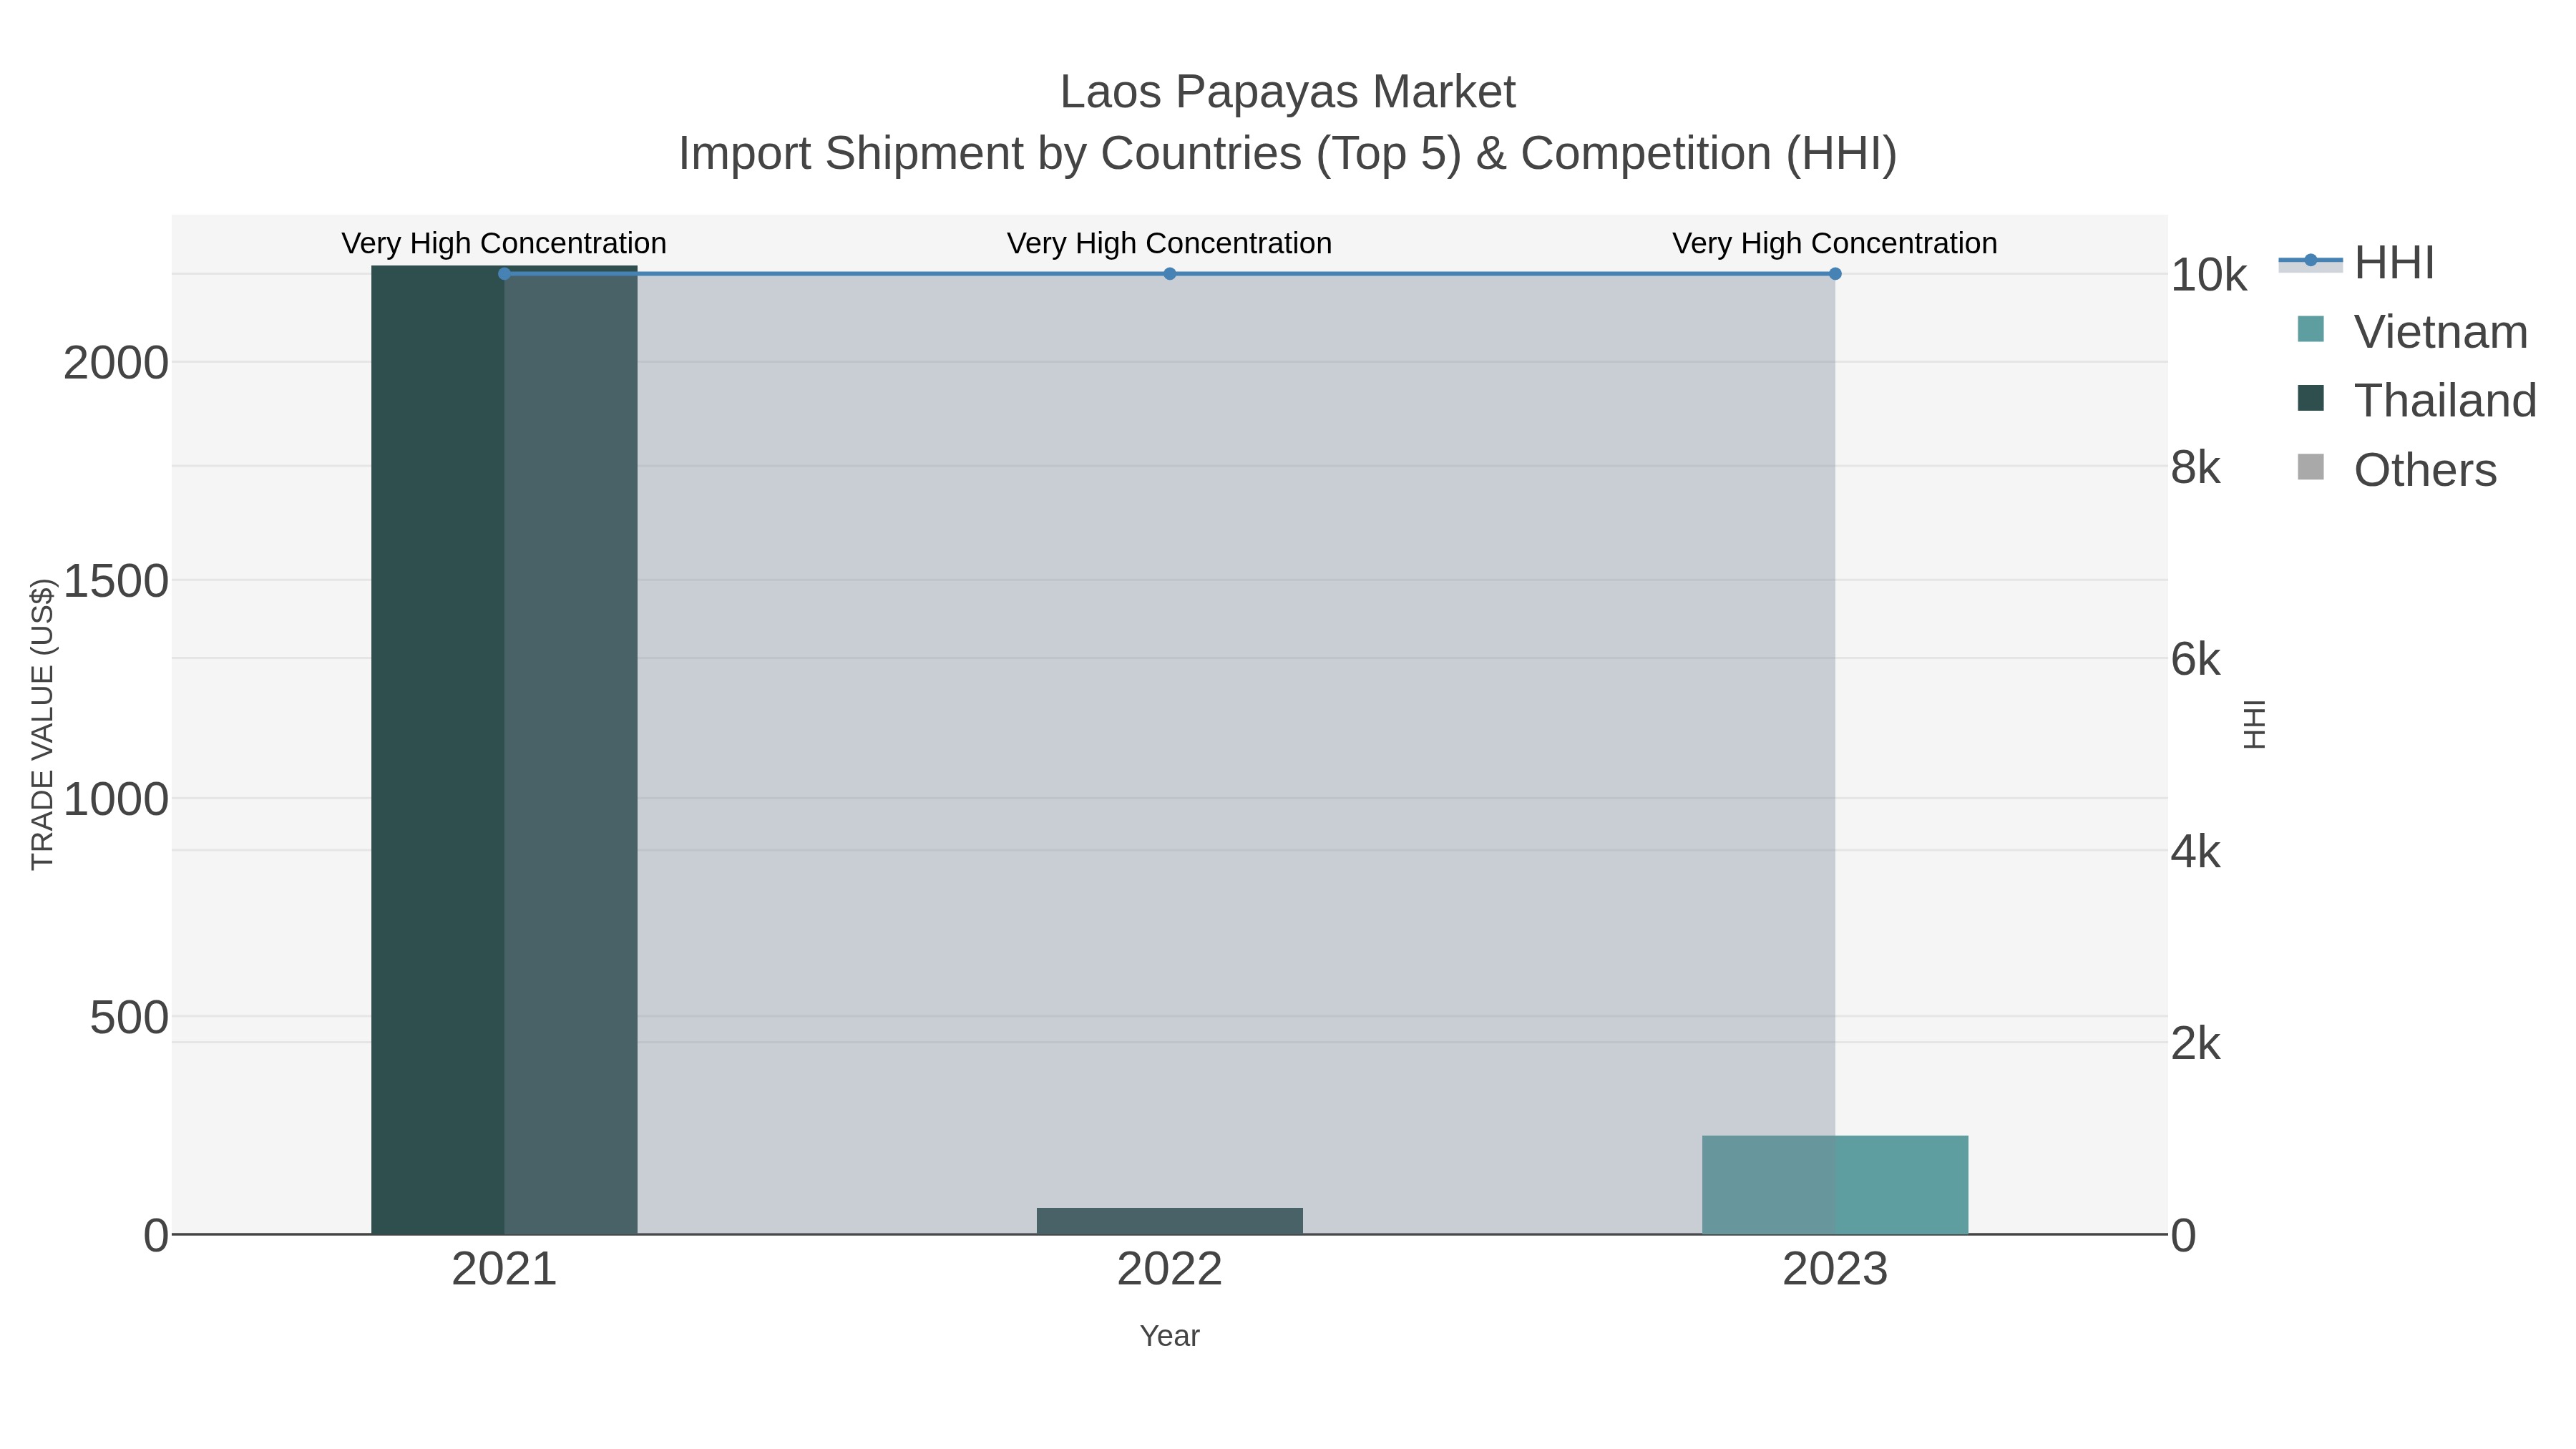Click 'Very High Concentration' label above 2021
2576x1449 pixels.
pyautogui.click(x=504, y=243)
